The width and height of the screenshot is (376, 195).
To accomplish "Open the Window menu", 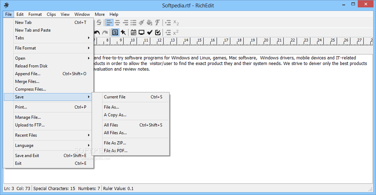I will (x=82, y=14).
